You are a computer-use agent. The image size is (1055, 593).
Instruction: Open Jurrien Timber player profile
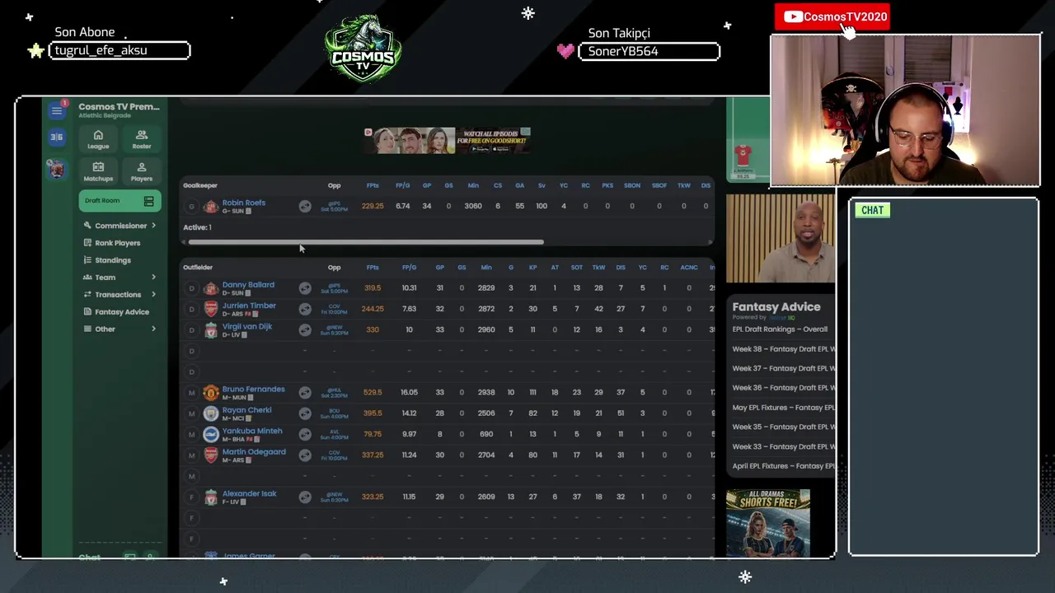point(249,306)
